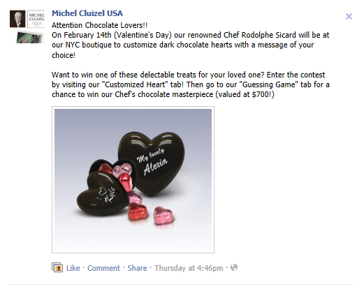Click the photo icon beside Like
The height and width of the screenshot is (289, 364).
coord(57,267)
